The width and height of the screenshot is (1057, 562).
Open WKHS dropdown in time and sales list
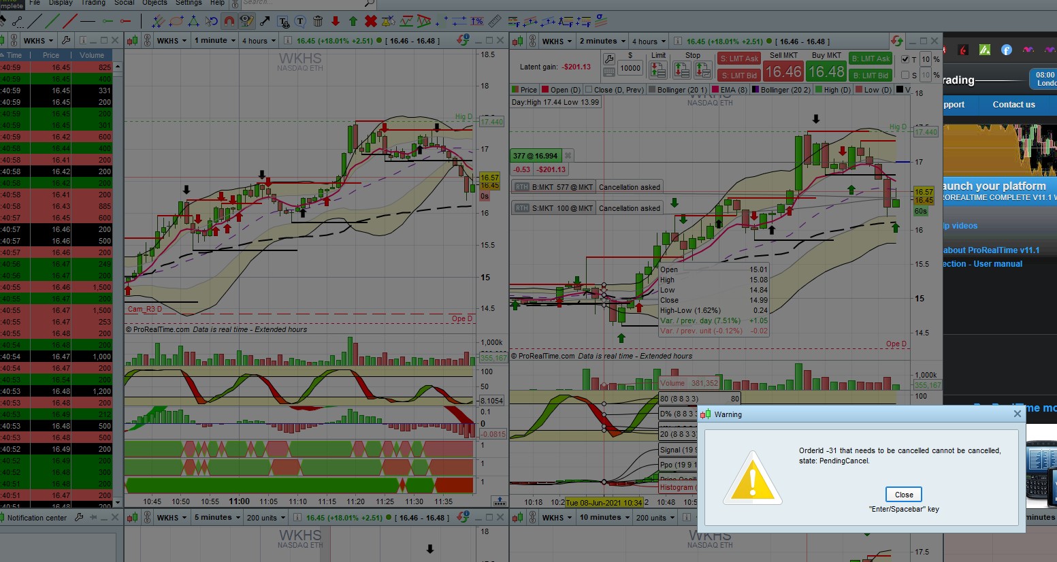click(x=37, y=41)
